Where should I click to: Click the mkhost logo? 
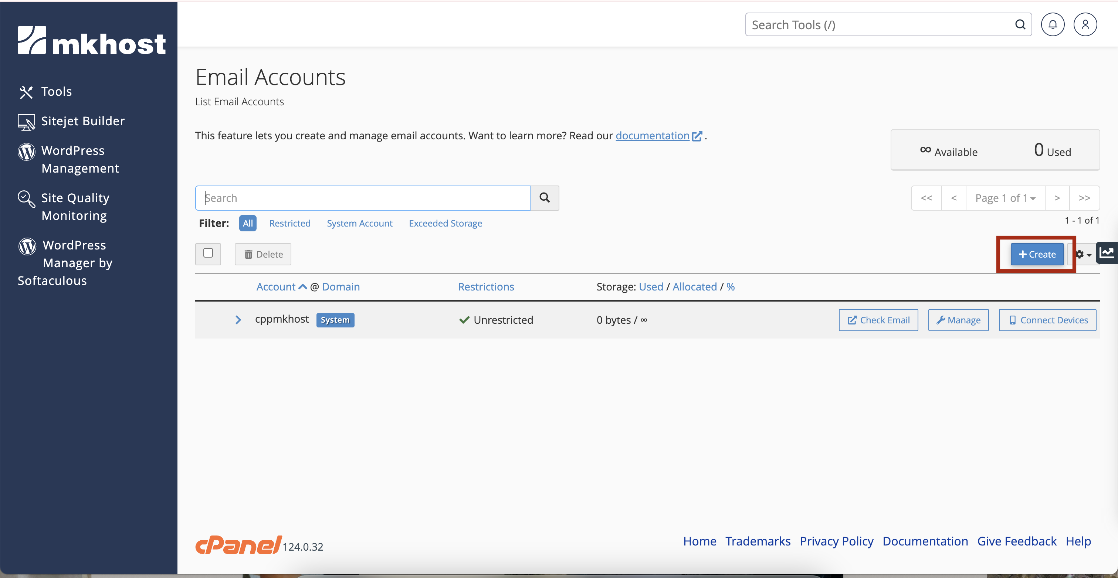click(92, 41)
